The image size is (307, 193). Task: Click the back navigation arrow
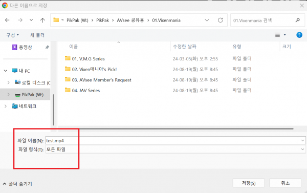tap(7, 20)
